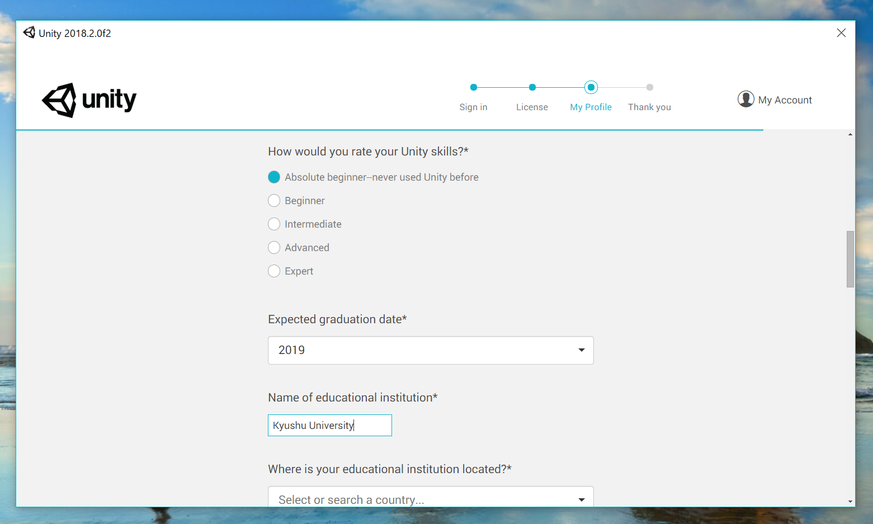Open the expected graduation date dropdown
This screenshot has height=524, width=873.
pyautogui.click(x=430, y=350)
